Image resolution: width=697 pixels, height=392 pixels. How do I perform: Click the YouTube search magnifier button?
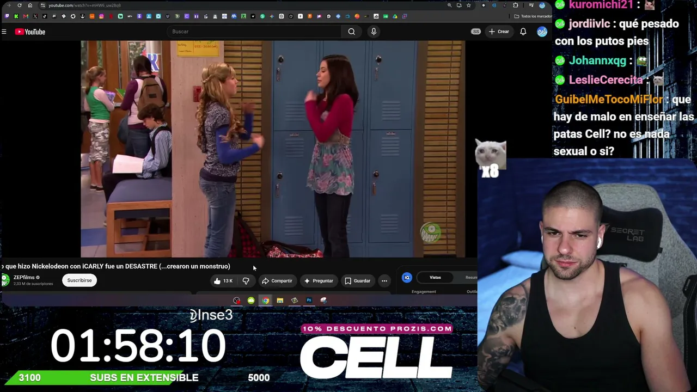click(x=352, y=32)
